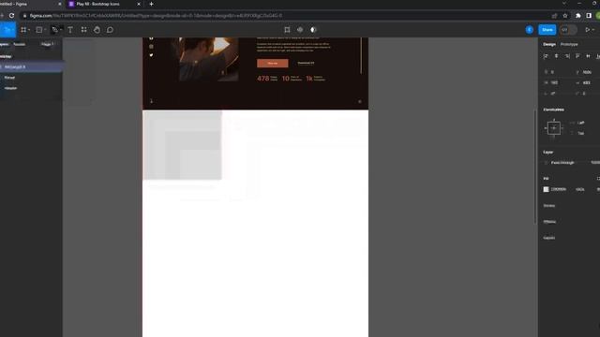600x337 pixels.
Task: Open a new browser tab
Action: (x=152, y=4)
